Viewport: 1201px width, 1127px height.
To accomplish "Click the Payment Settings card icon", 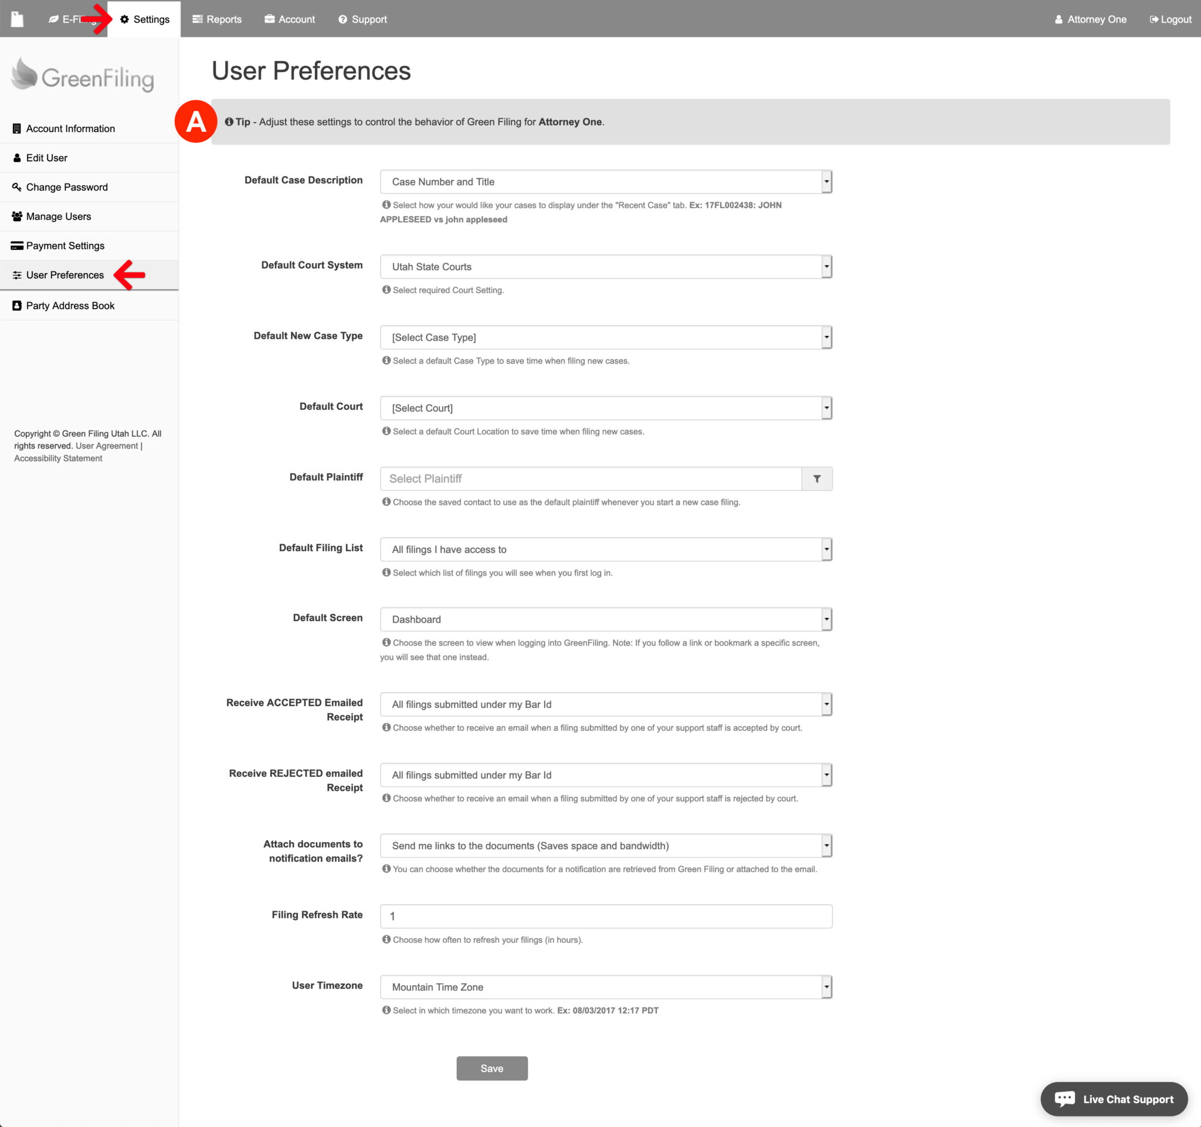I will pyautogui.click(x=17, y=245).
